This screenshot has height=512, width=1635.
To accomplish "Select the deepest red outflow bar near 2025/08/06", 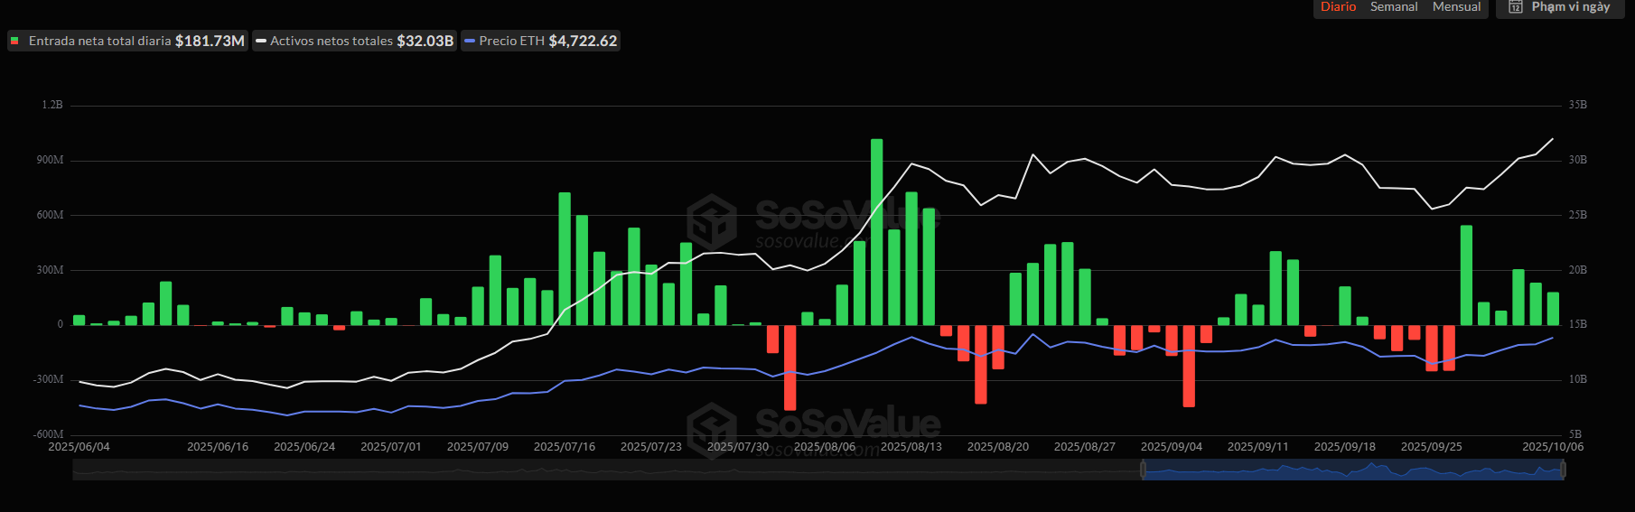I will tap(789, 368).
